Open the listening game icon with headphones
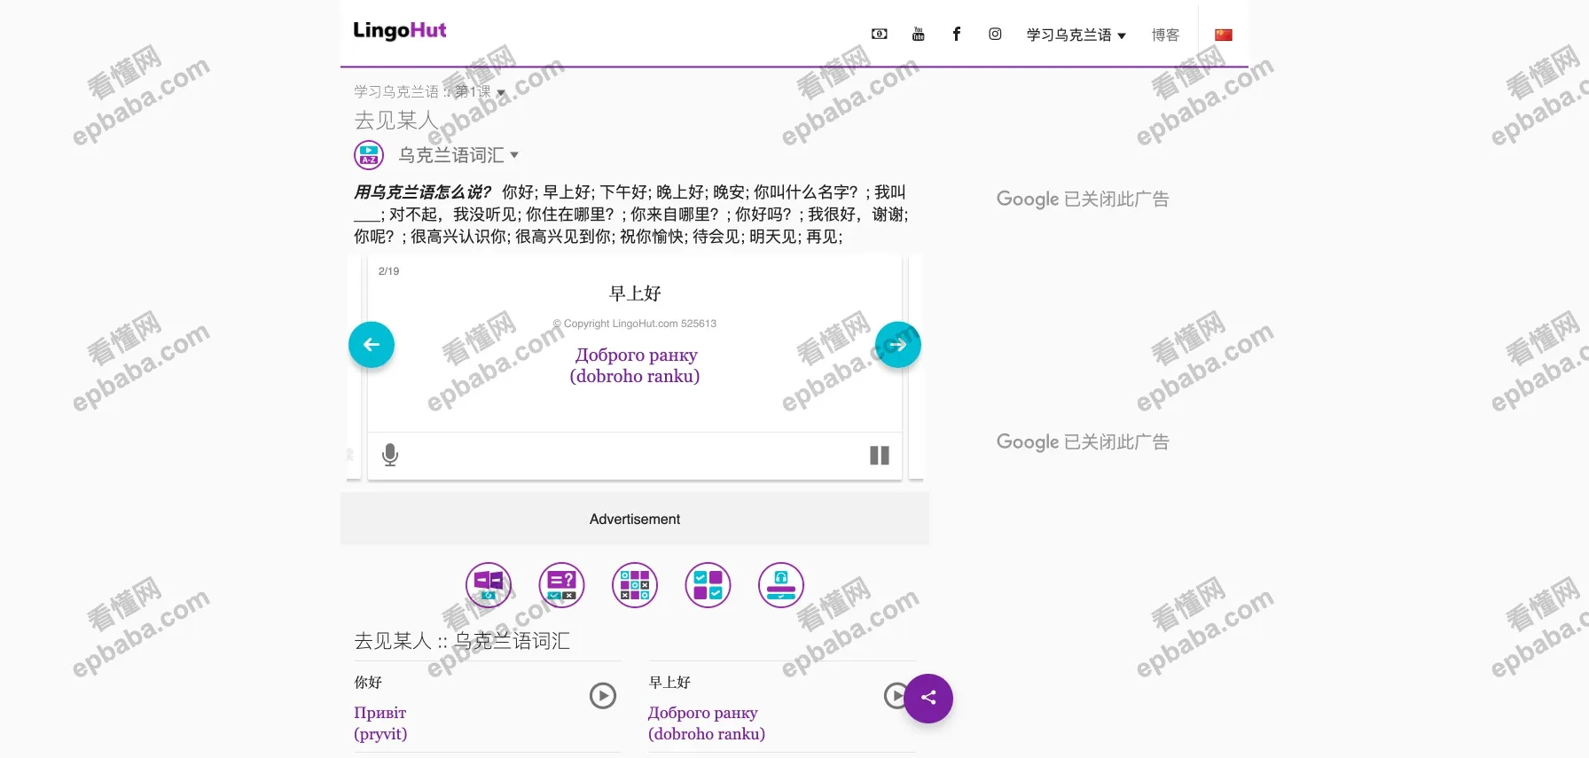 (x=781, y=585)
